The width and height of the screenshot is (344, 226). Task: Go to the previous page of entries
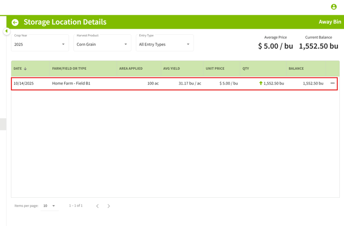(x=98, y=206)
